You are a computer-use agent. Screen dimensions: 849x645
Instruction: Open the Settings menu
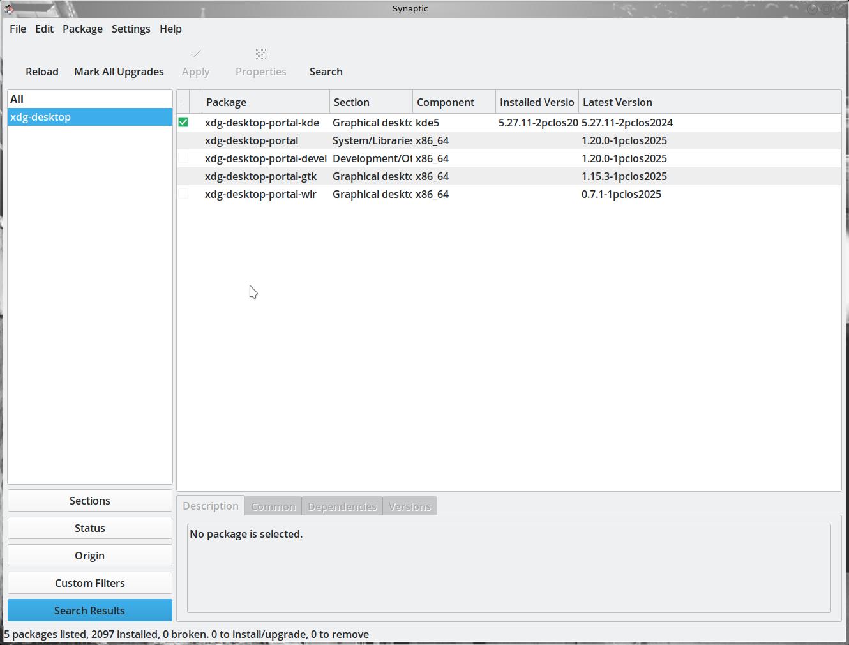click(131, 29)
